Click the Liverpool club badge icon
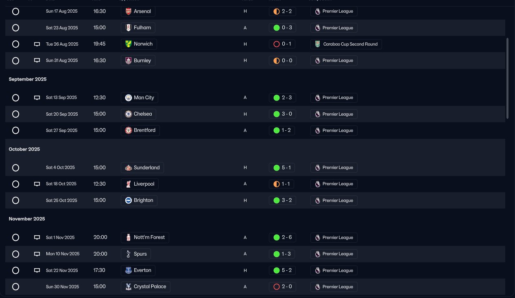This screenshot has height=298, width=515. click(x=128, y=184)
